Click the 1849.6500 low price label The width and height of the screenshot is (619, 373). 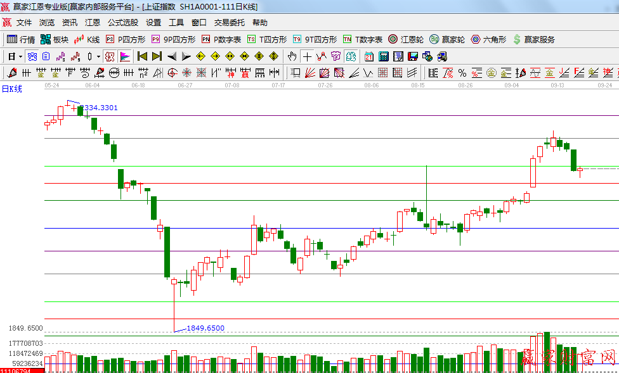click(205, 328)
